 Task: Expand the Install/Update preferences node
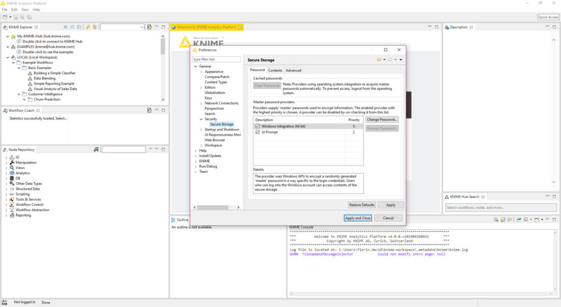click(196, 156)
